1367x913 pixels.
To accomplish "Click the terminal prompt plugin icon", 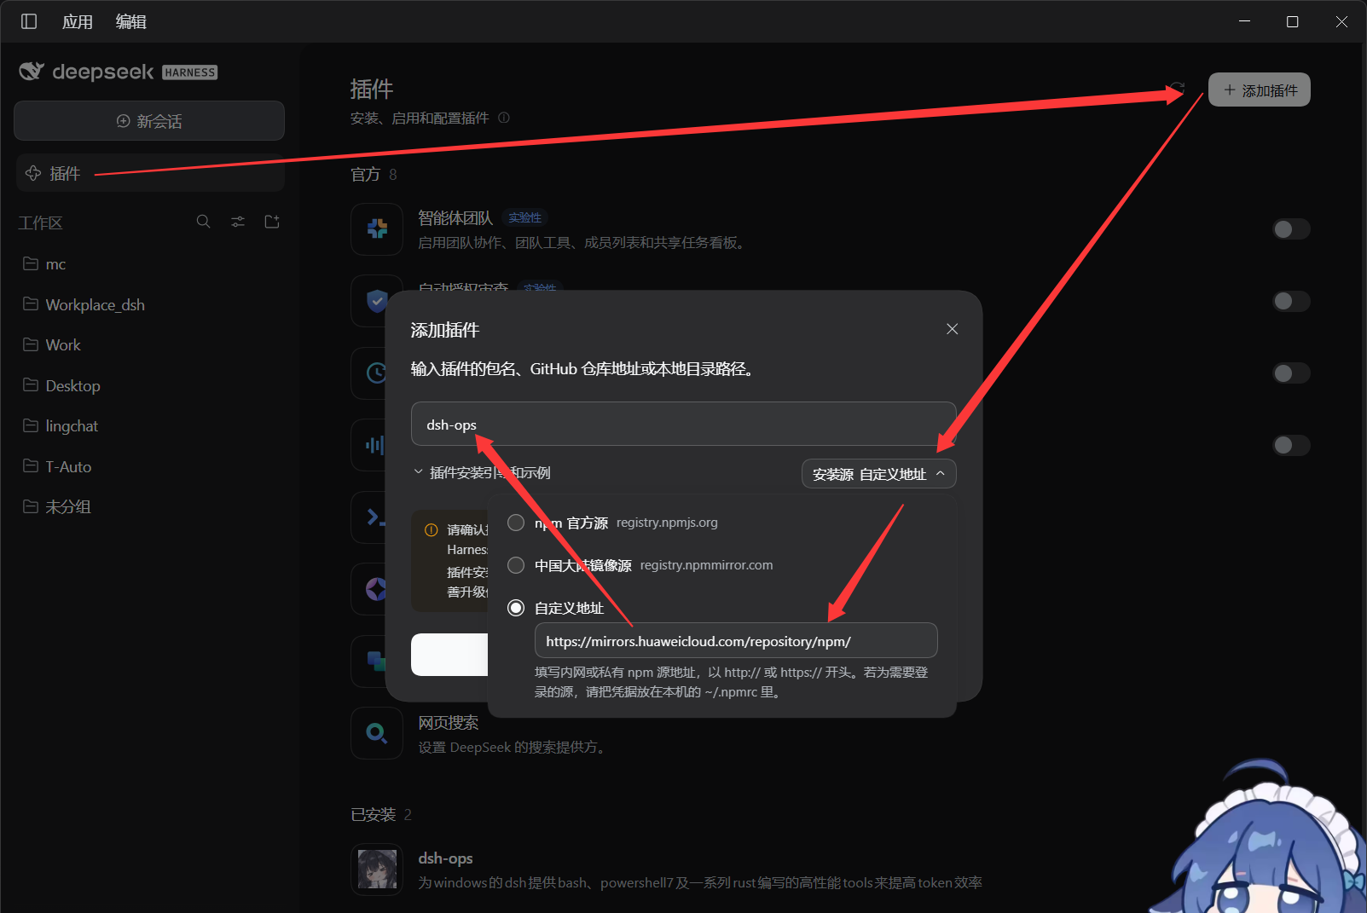I will [374, 517].
